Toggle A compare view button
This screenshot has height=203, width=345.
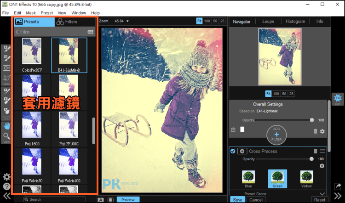101,200
